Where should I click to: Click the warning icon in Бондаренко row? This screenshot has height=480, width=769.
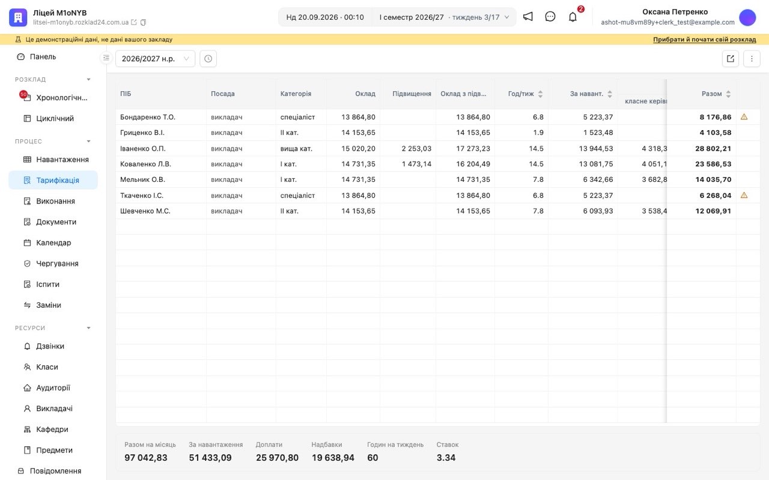point(744,117)
